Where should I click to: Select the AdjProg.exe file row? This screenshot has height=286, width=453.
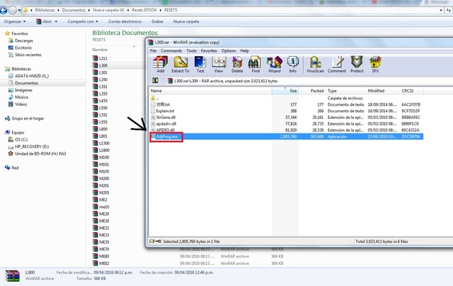(286, 136)
